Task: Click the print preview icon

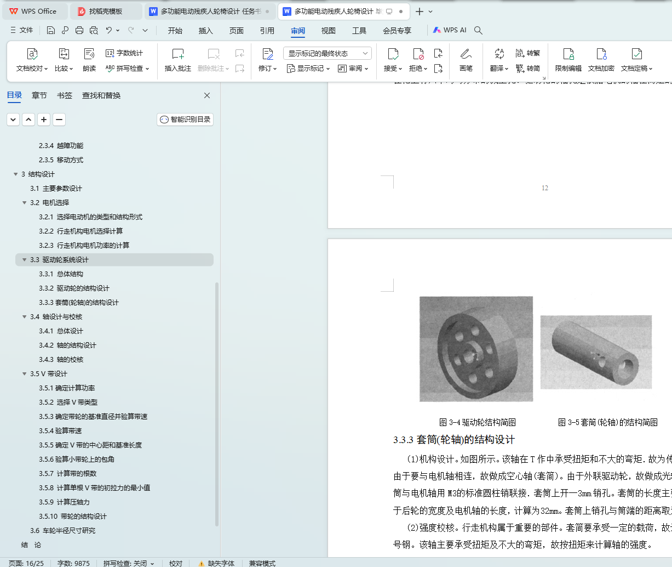Action: pos(94,30)
